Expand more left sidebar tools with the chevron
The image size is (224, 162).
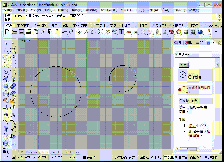14,150
